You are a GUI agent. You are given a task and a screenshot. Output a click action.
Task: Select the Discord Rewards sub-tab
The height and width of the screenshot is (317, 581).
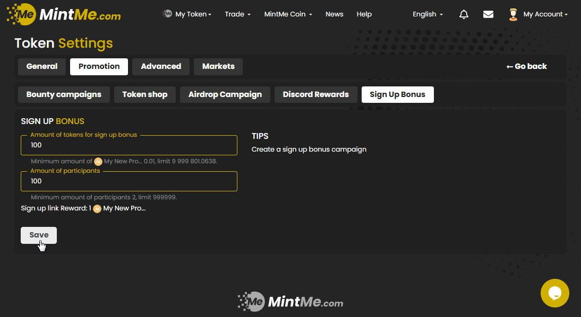pos(315,94)
